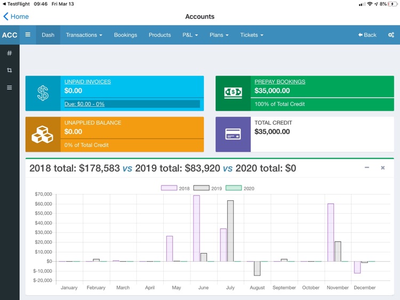400x300 pixels.
Task: Switch to the Dash tab
Action: click(x=48, y=35)
